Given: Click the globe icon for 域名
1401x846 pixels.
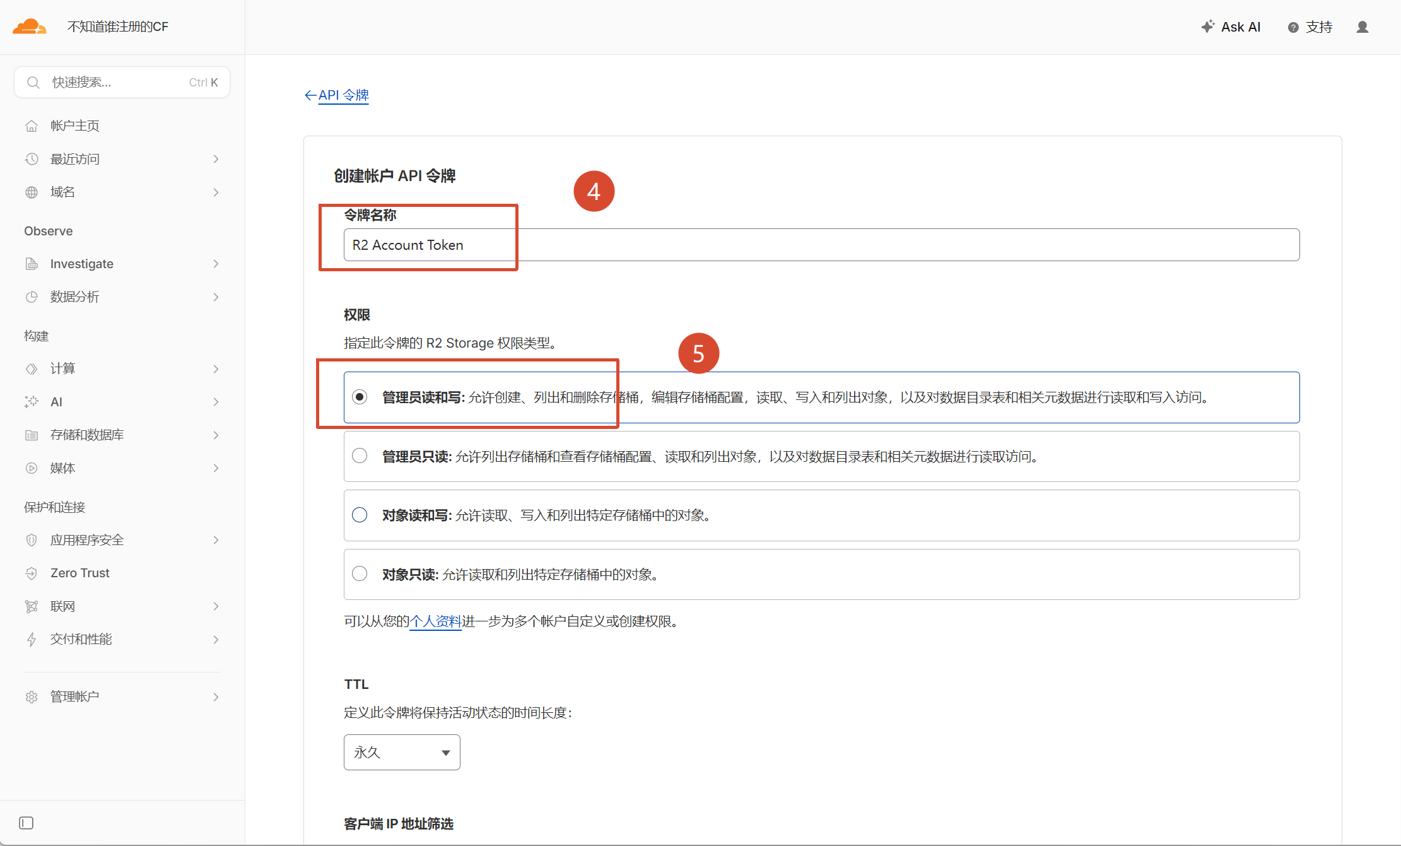Looking at the screenshot, I should [32, 192].
